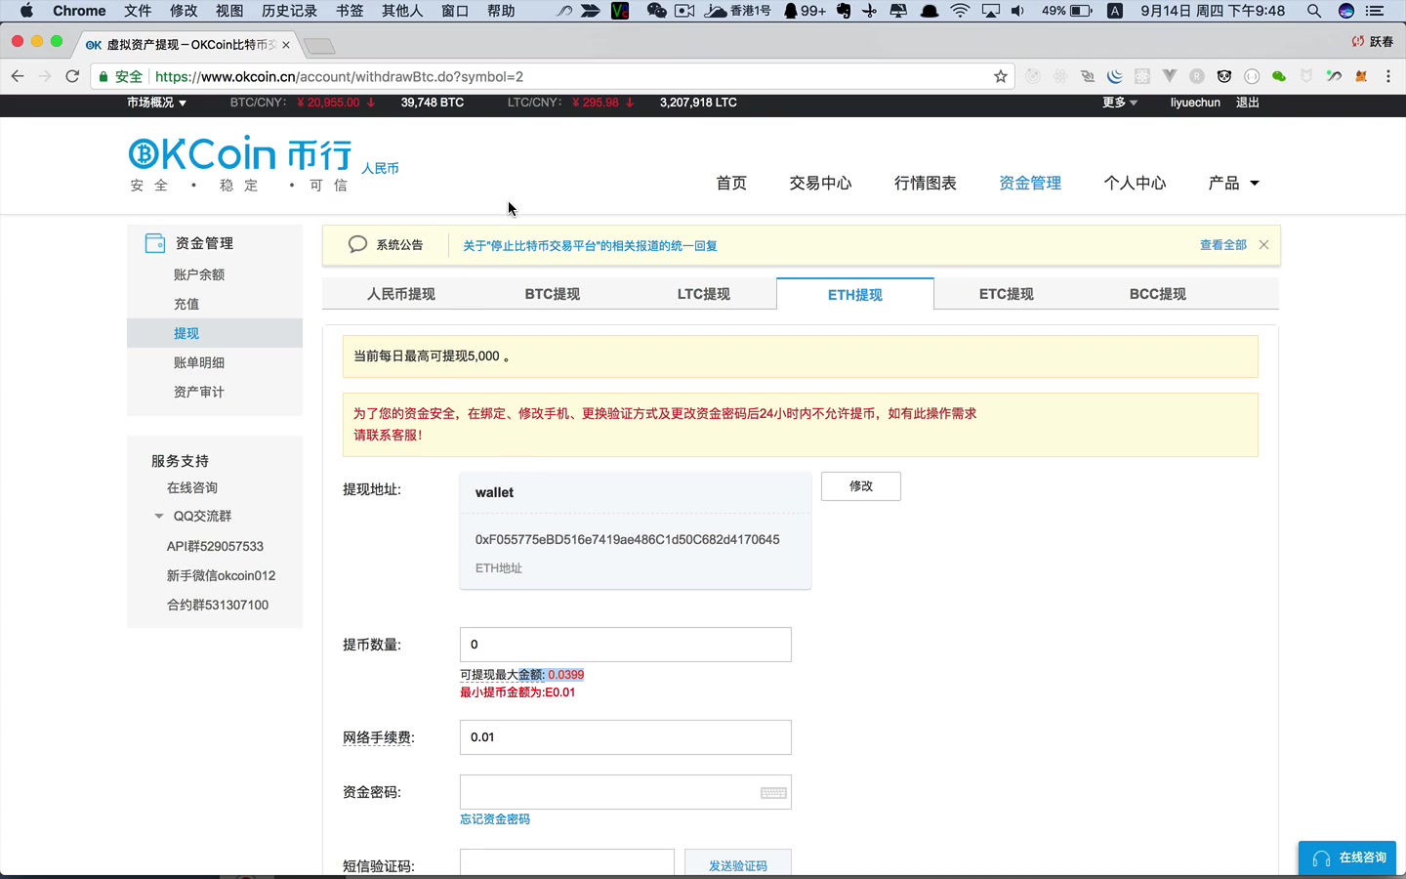
Task: Open the 产品 dropdown menu
Action: 1233,183
